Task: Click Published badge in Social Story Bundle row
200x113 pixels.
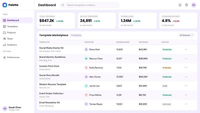Action: pos(167,77)
